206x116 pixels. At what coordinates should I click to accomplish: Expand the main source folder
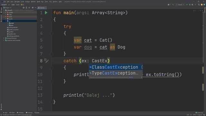tap(7, 23)
